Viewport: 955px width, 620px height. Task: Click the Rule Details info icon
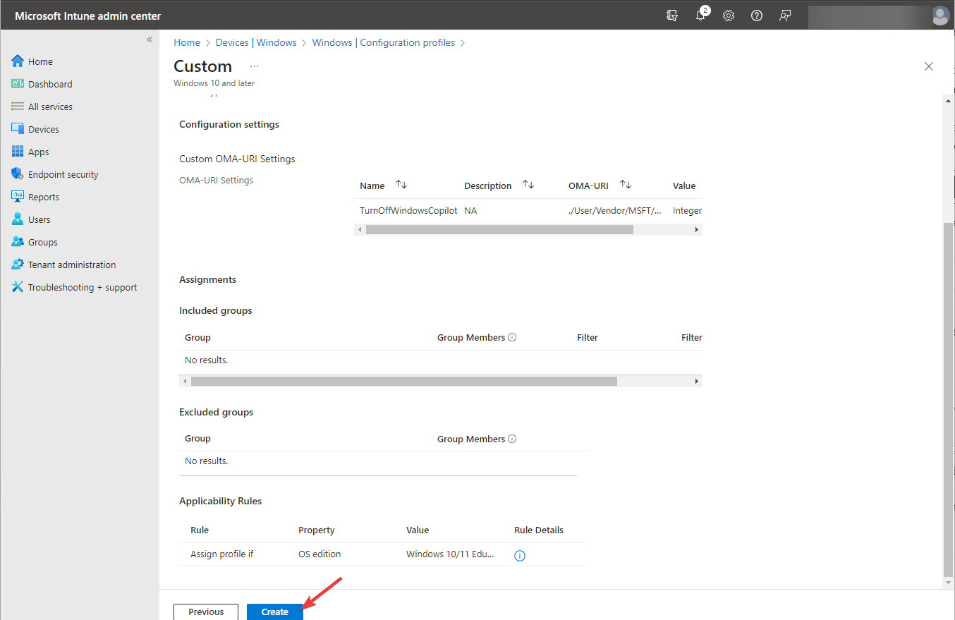[x=520, y=556]
